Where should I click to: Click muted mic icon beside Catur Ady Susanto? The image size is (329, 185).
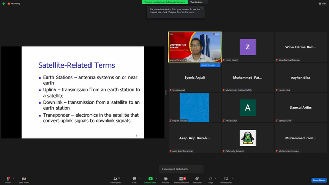coord(224,151)
